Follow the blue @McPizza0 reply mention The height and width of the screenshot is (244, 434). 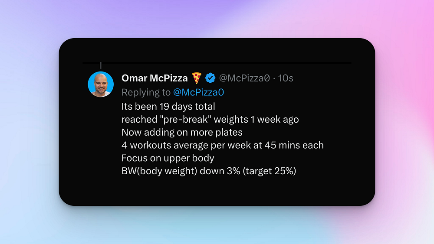coord(198,92)
